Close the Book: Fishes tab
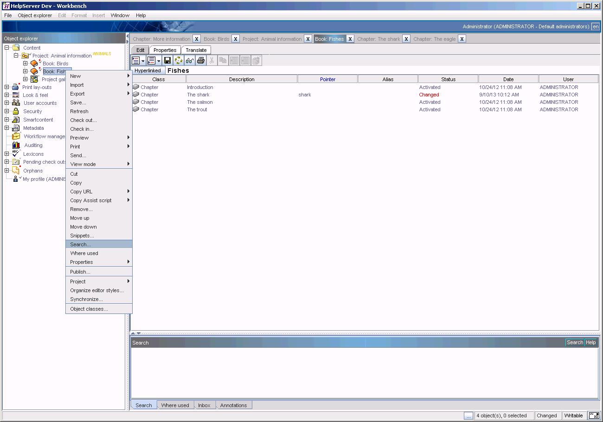 350,39
